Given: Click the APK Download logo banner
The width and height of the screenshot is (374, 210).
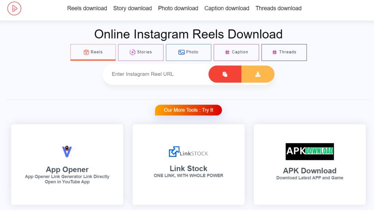Looking at the screenshot, I should (310, 151).
